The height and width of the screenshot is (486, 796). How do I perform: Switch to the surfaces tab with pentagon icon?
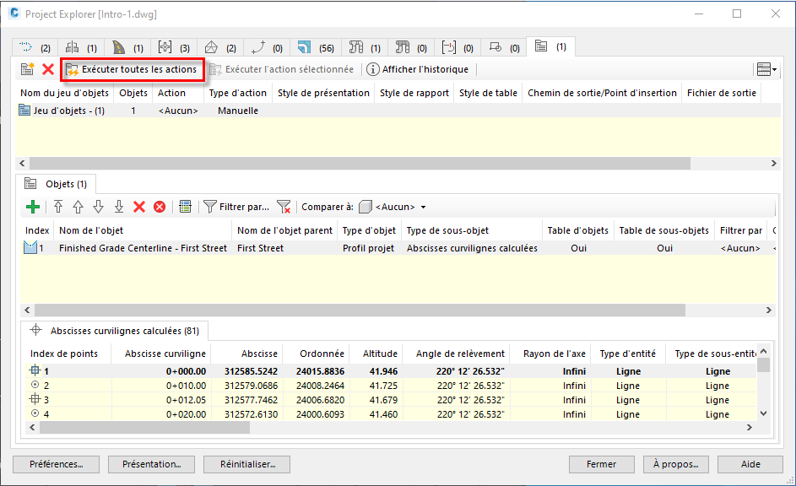point(220,48)
